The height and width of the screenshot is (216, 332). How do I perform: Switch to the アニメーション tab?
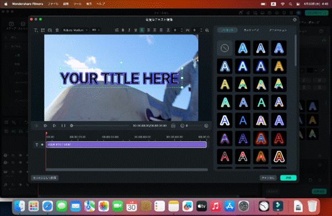click(x=278, y=30)
